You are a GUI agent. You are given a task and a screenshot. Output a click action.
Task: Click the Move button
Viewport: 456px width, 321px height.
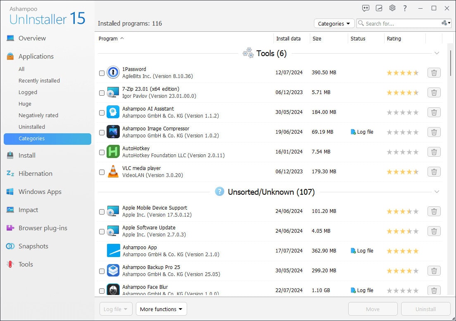[x=373, y=309]
